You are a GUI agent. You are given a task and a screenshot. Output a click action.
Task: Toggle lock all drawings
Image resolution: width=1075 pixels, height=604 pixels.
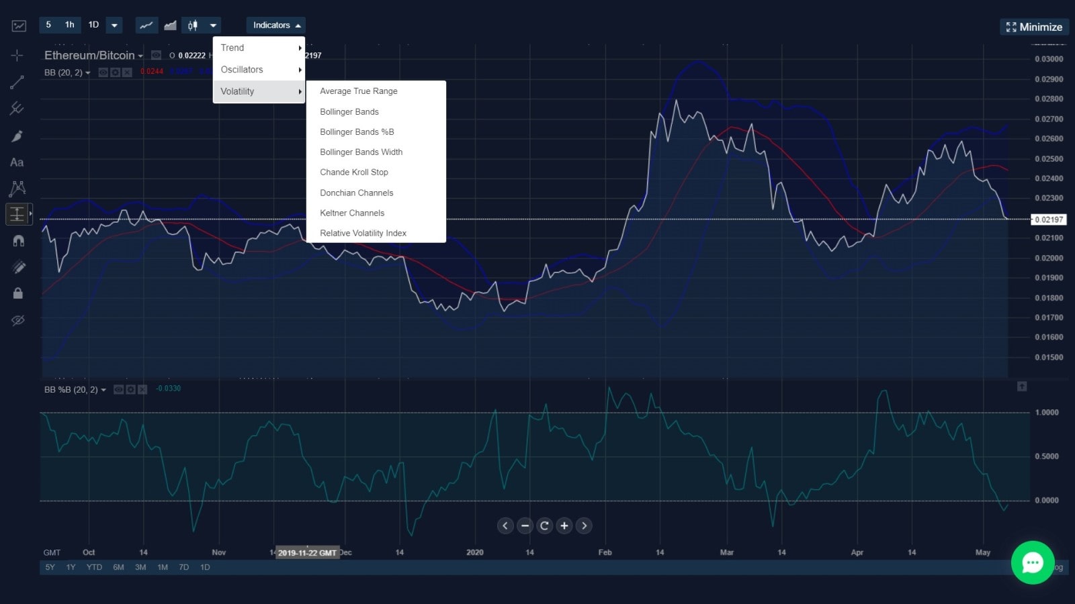click(x=18, y=293)
